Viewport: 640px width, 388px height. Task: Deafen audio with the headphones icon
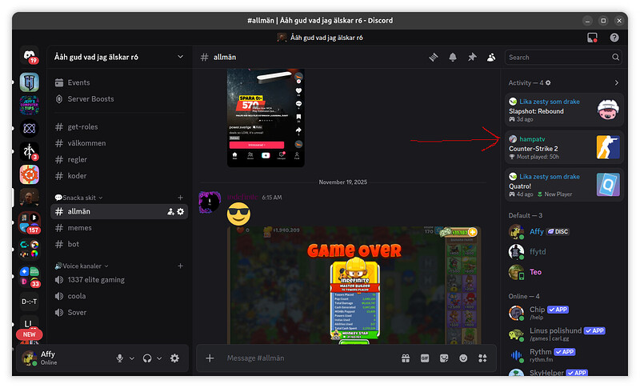click(x=147, y=358)
